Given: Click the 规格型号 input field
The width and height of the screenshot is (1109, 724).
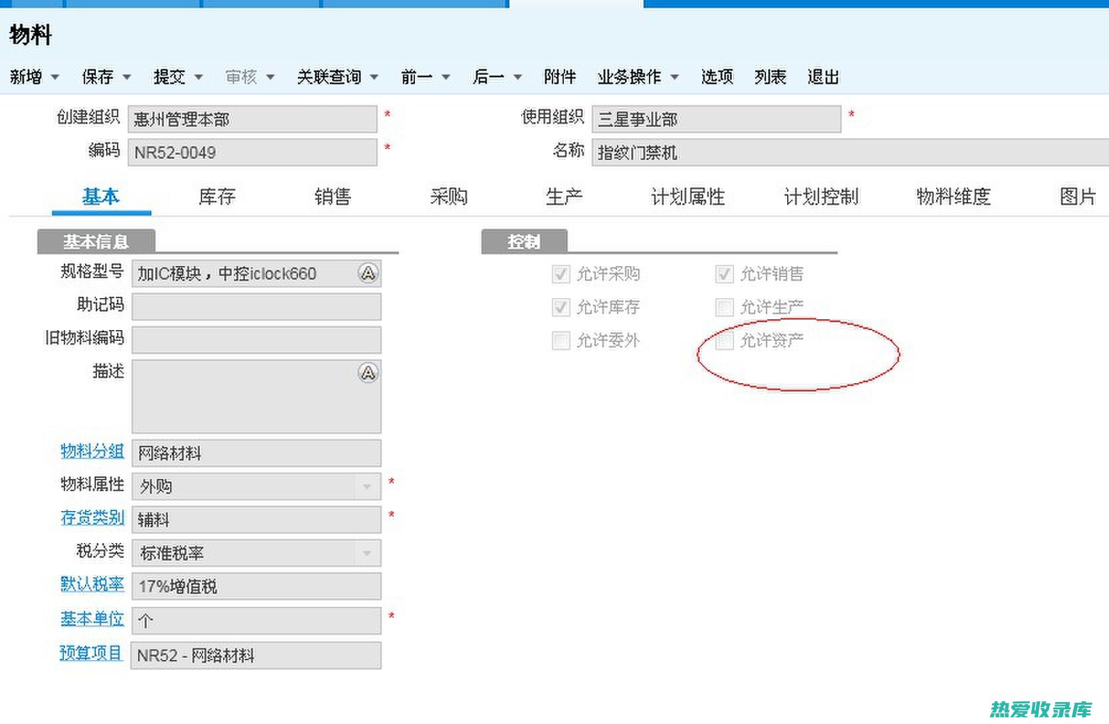Looking at the screenshot, I should [x=256, y=273].
